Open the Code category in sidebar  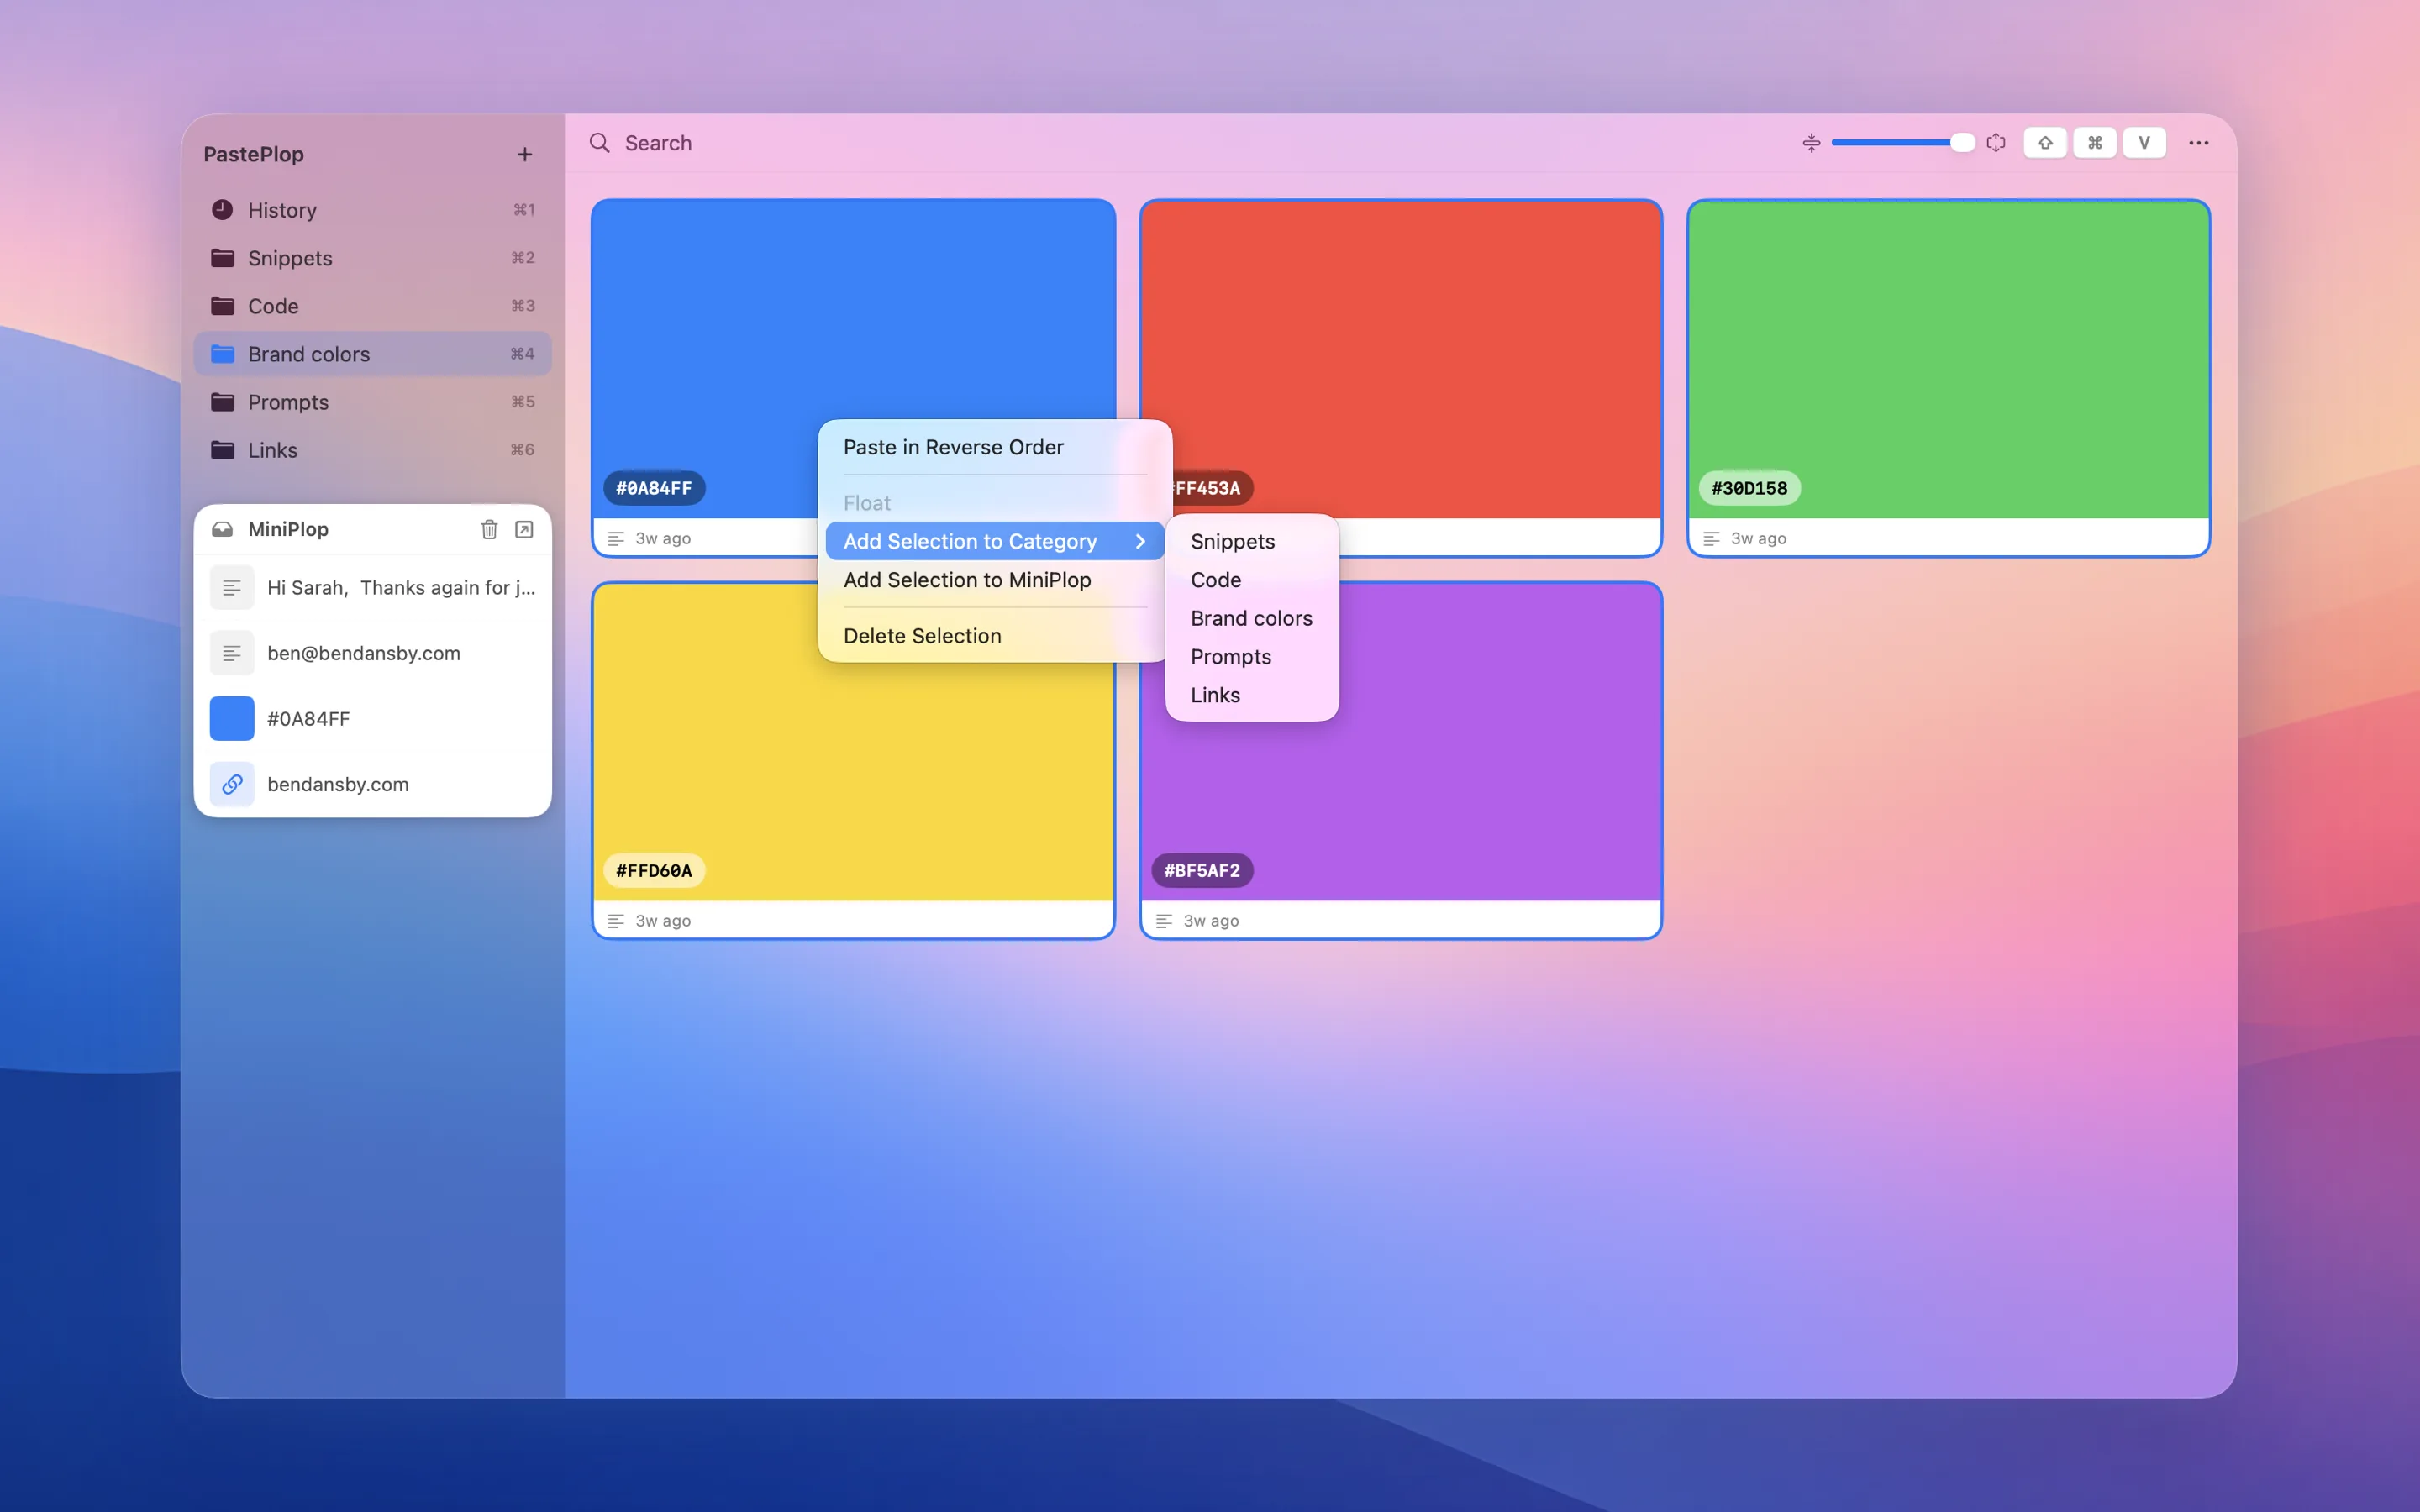point(372,306)
